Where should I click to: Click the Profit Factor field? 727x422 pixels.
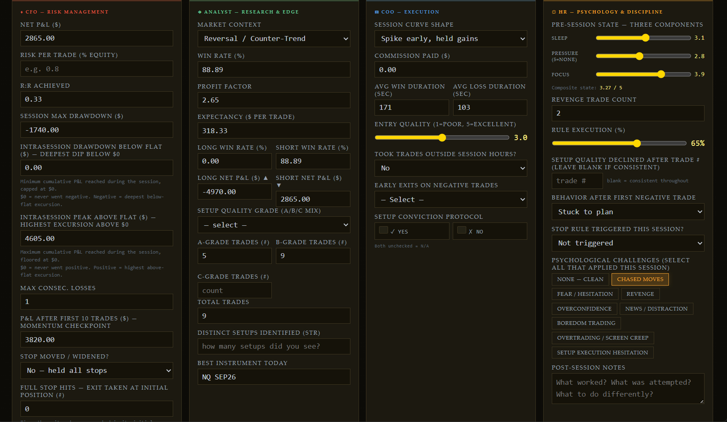(x=273, y=100)
